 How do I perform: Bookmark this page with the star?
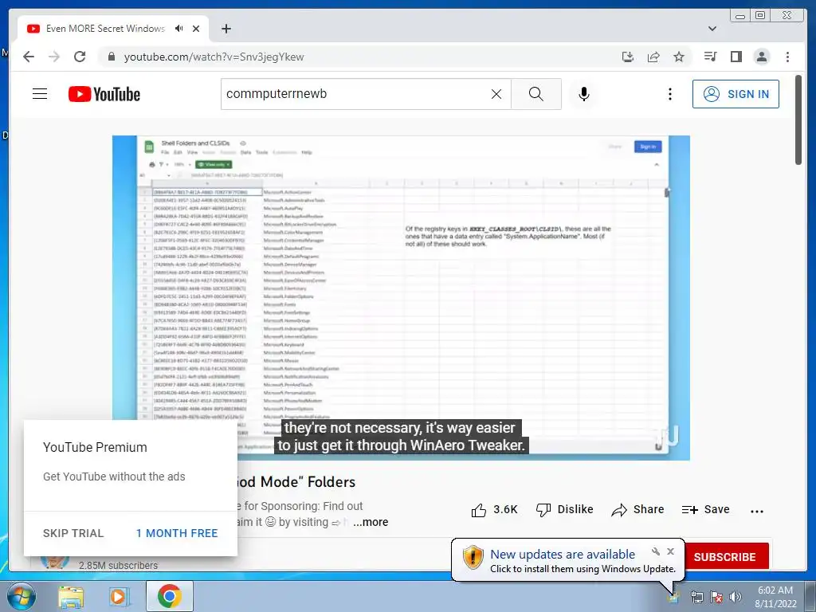679,57
